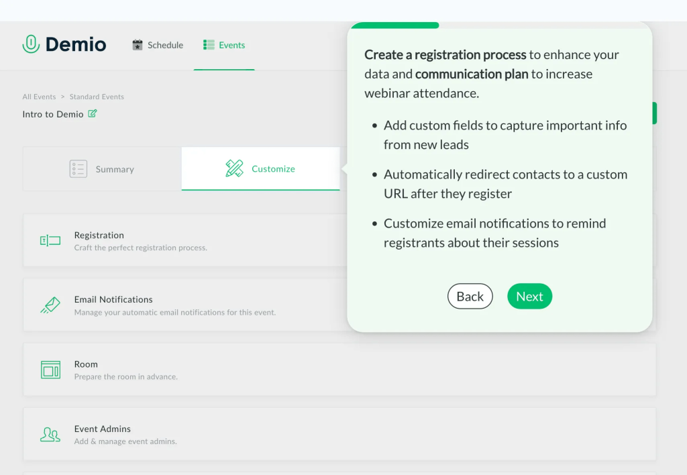Click the Next button in the tour popup
687x475 pixels.
click(x=530, y=297)
